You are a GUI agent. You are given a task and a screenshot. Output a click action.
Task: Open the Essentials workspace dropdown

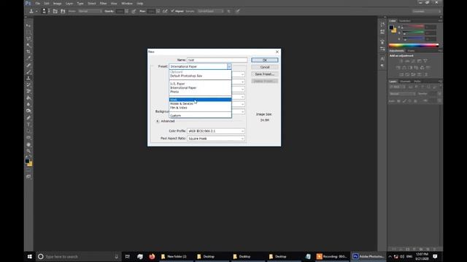coord(426,12)
